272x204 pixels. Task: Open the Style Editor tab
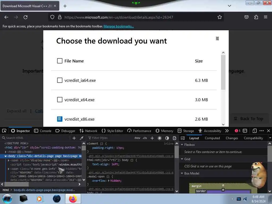click(112, 131)
